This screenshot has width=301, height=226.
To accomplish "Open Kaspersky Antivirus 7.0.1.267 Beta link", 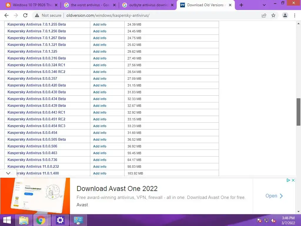I will point(36,38).
